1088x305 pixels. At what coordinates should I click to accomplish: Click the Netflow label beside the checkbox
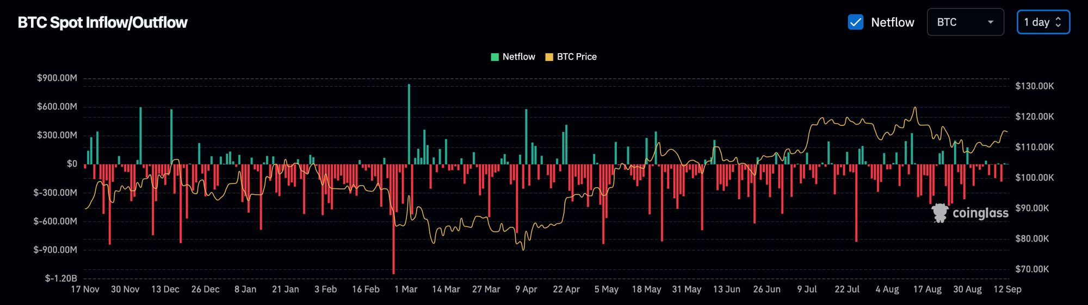[x=892, y=22]
